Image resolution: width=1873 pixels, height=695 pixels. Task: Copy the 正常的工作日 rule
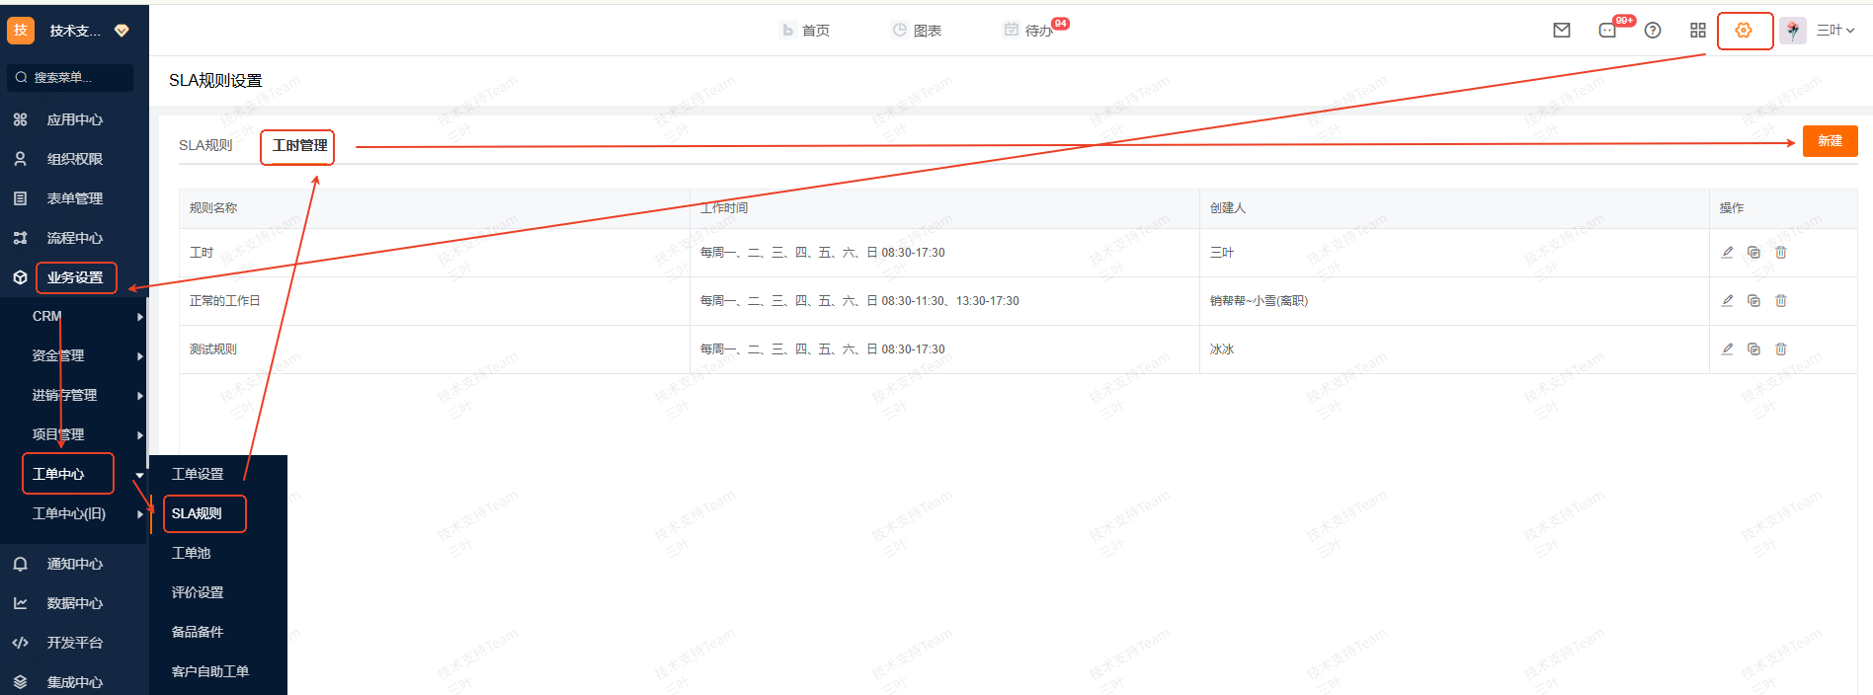1753,301
